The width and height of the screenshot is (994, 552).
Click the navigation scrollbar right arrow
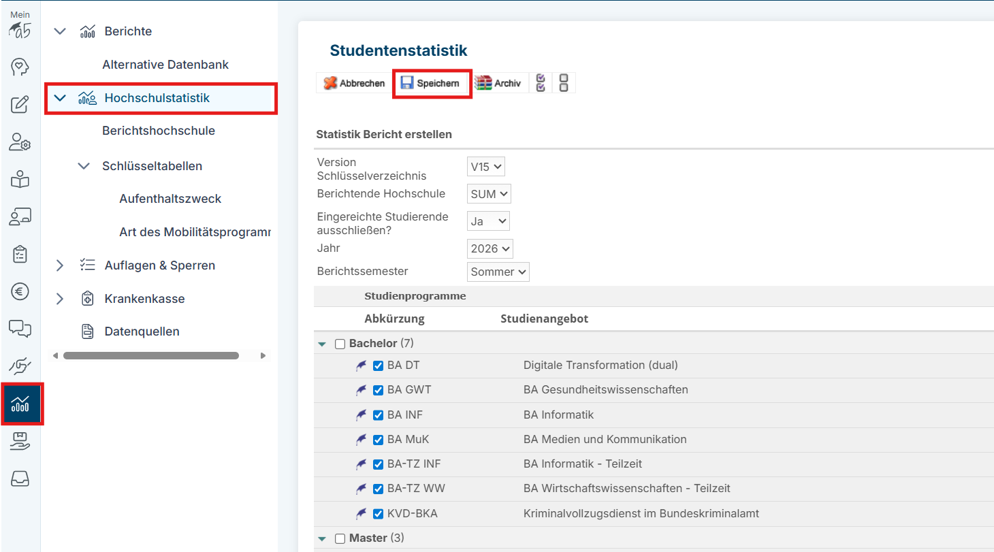tap(263, 355)
